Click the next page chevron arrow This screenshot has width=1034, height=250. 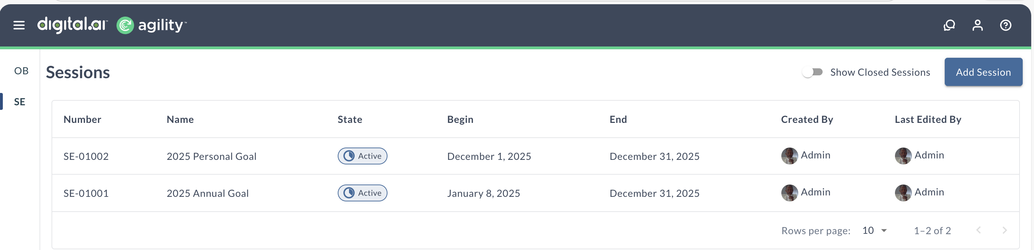click(x=1005, y=230)
